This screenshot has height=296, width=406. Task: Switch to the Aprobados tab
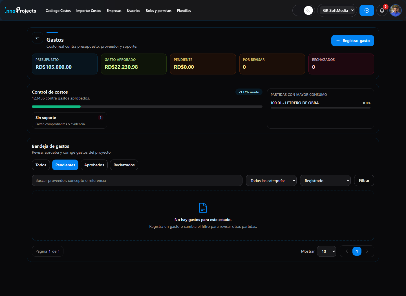(x=94, y=165)
